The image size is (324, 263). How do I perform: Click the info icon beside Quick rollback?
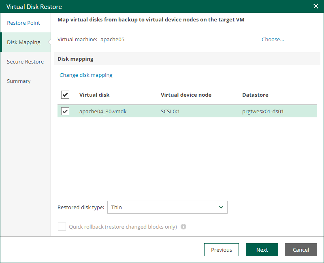[183, 227]
